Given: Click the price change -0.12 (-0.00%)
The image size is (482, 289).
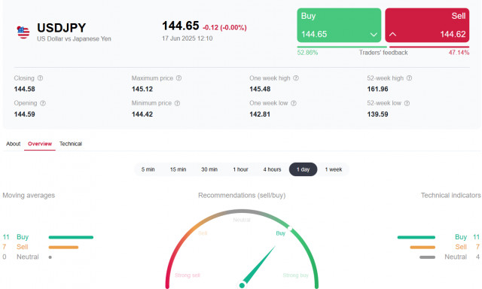Looking at the screenshot, I should tap(224, 28).
